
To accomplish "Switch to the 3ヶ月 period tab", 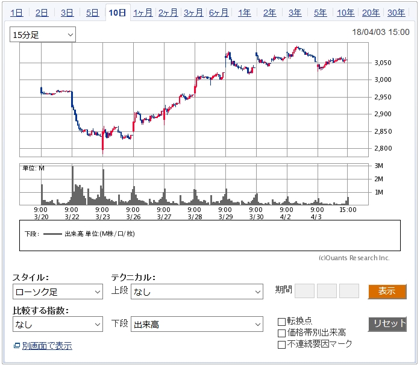I will pos(193,13).
